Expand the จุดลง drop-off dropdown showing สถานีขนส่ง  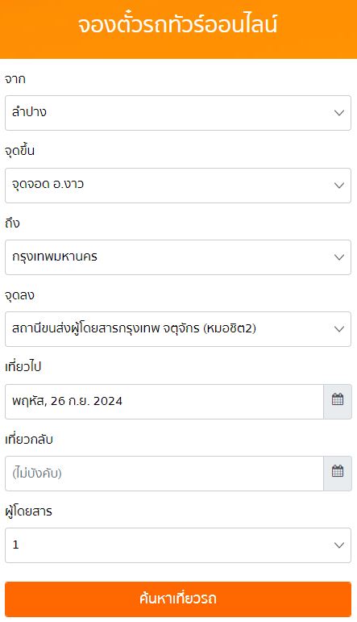tap(178, 329)
